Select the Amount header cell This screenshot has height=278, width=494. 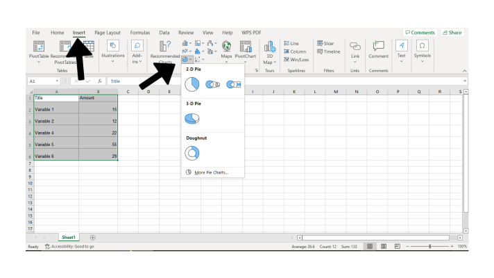(x=98, y=98)
